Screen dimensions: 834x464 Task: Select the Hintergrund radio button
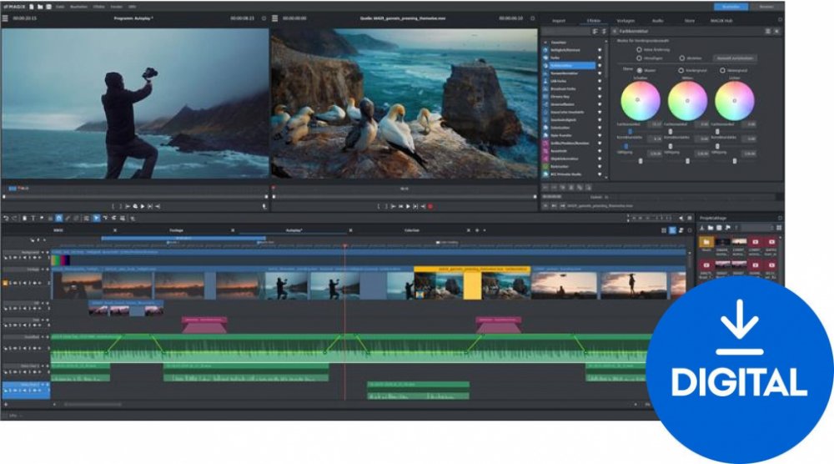click(722, 70)
